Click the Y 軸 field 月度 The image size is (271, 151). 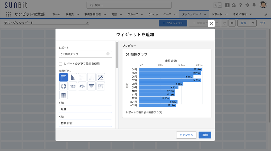point(85,109)
